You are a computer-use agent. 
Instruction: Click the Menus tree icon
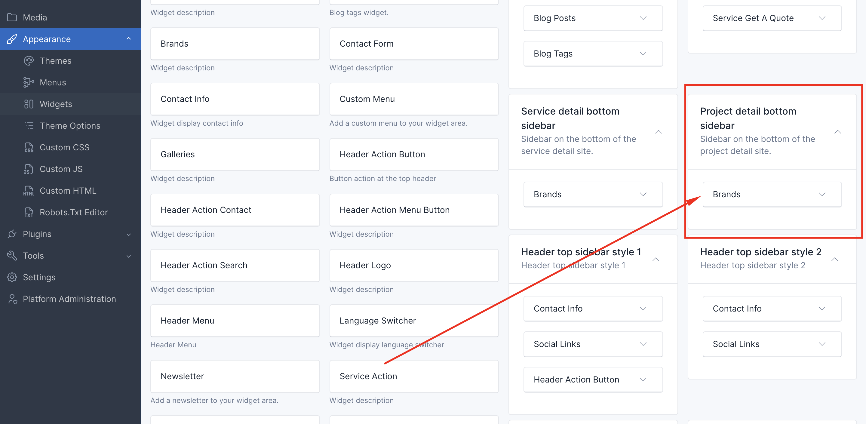point(29,82)
